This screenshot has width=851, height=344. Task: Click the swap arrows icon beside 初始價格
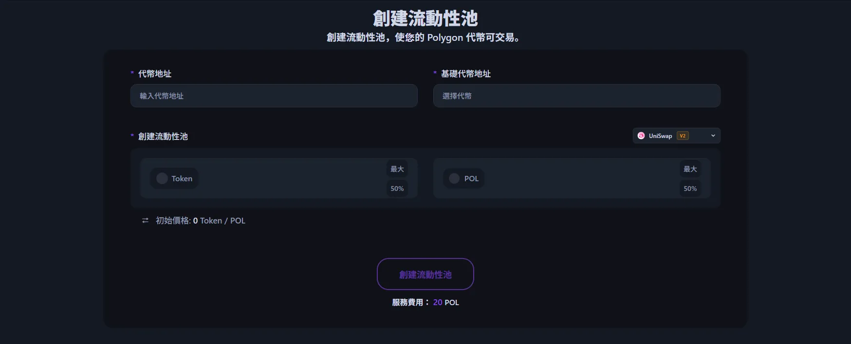145,221
